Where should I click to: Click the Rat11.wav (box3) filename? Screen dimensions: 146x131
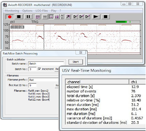(39, 97)
